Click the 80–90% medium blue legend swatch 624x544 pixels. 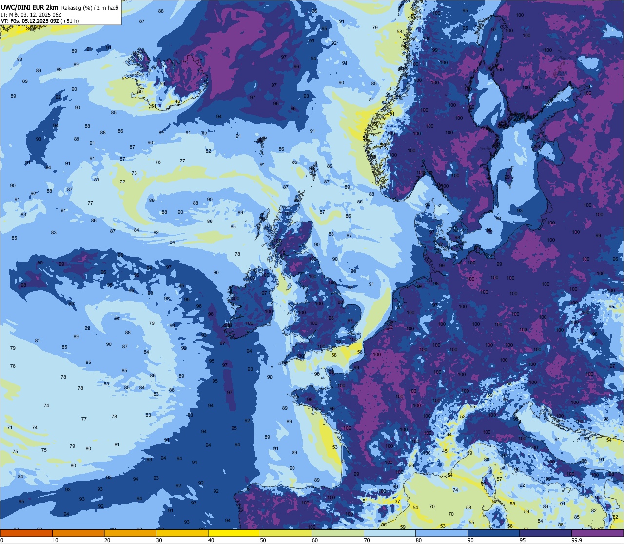point(442,533)
